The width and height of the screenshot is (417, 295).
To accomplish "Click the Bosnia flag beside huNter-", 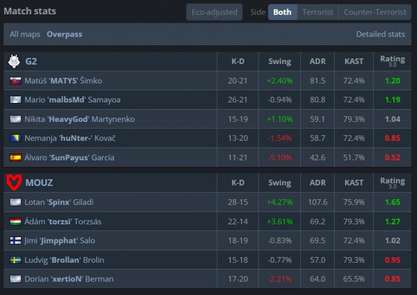I will 16,138.
